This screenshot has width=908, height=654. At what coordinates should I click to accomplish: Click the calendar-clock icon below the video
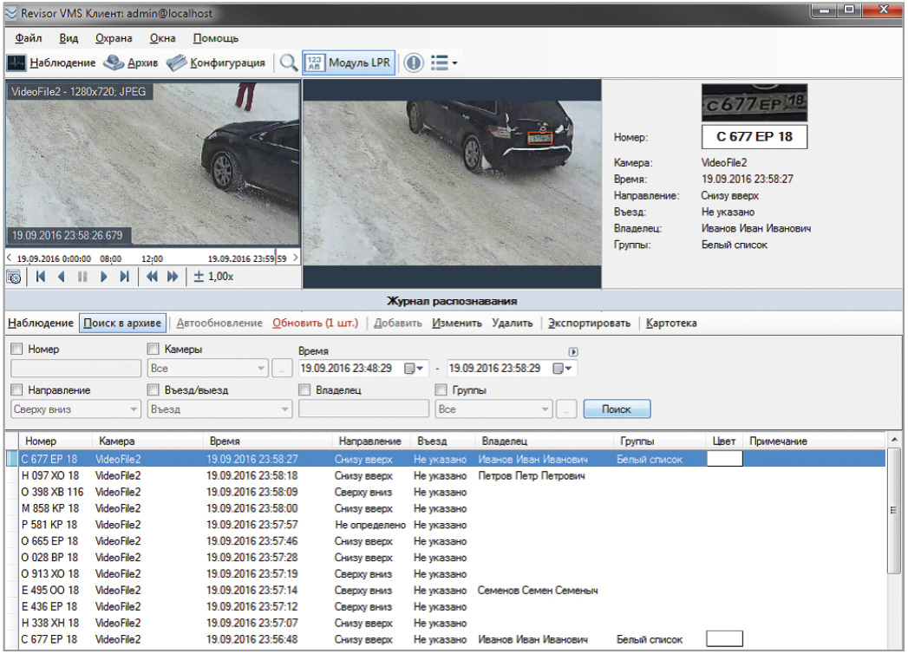coord(14,277)
